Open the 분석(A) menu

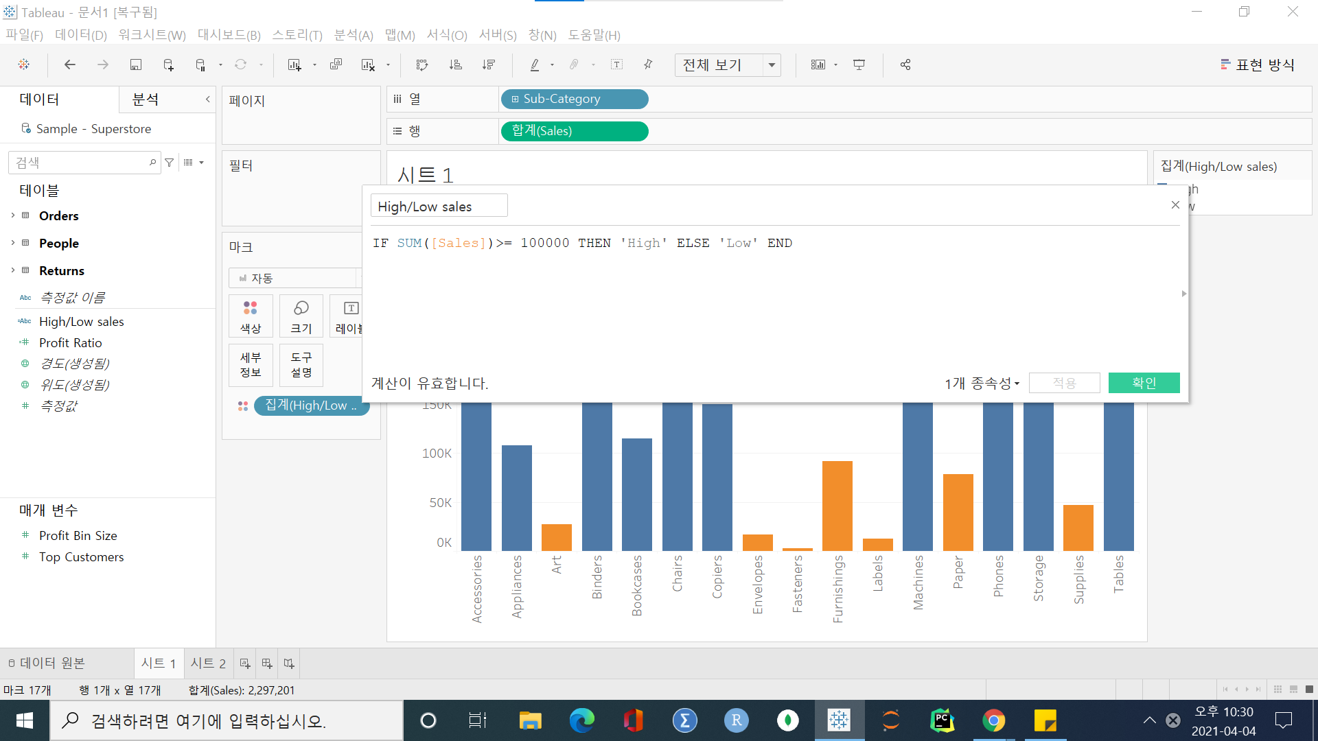coord(353,35)
